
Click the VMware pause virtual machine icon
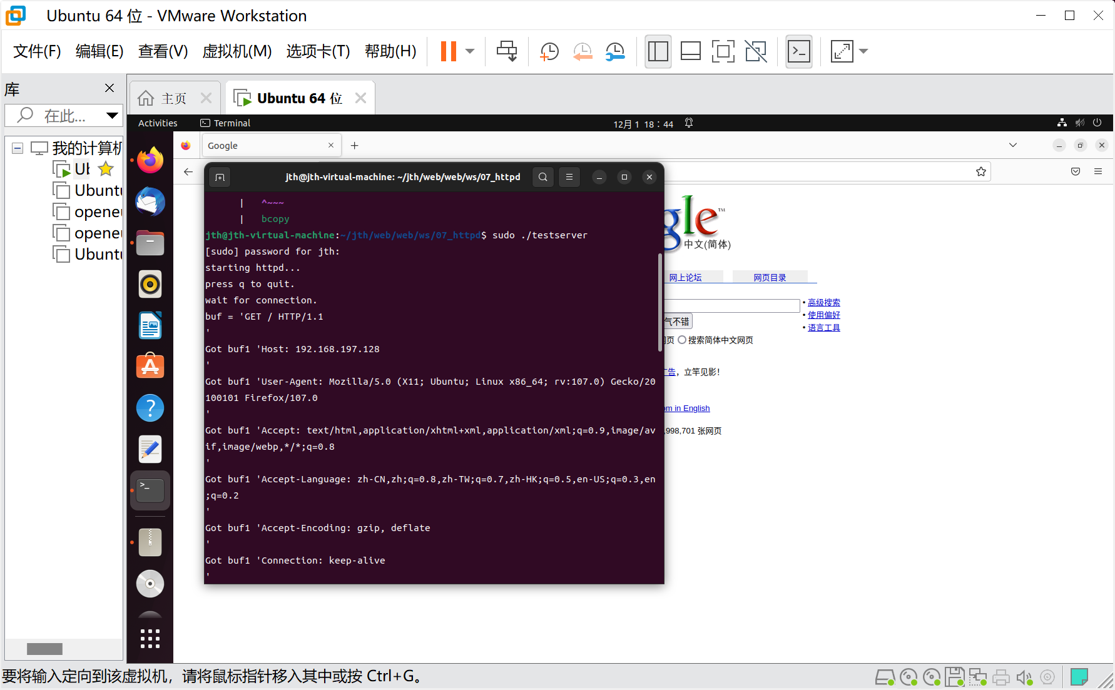(x=449, y=51)
